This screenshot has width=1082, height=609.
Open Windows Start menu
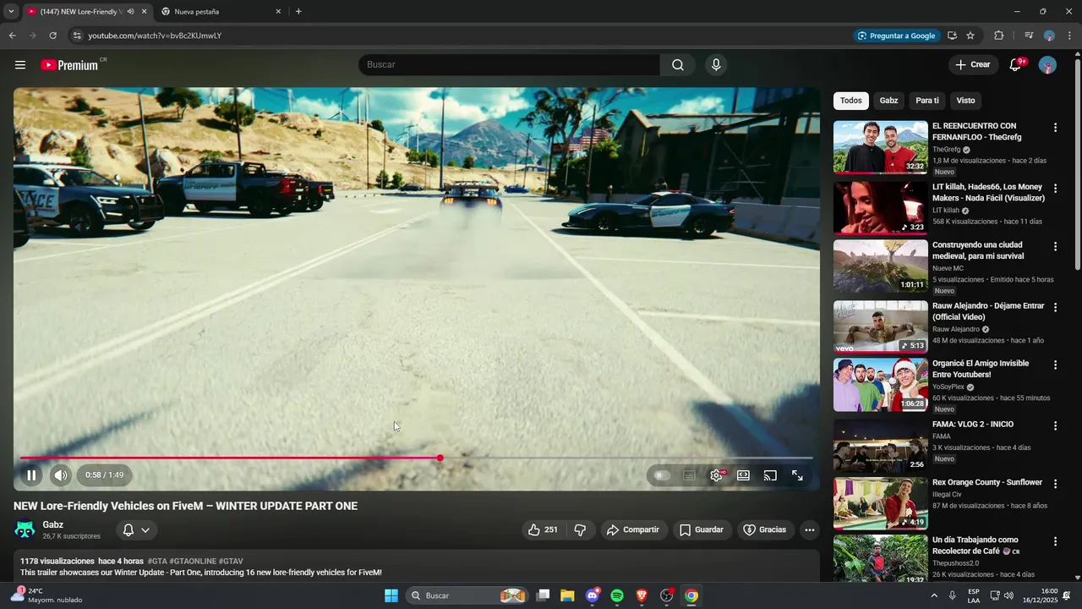pyautogui.click(x=391, y=595)
